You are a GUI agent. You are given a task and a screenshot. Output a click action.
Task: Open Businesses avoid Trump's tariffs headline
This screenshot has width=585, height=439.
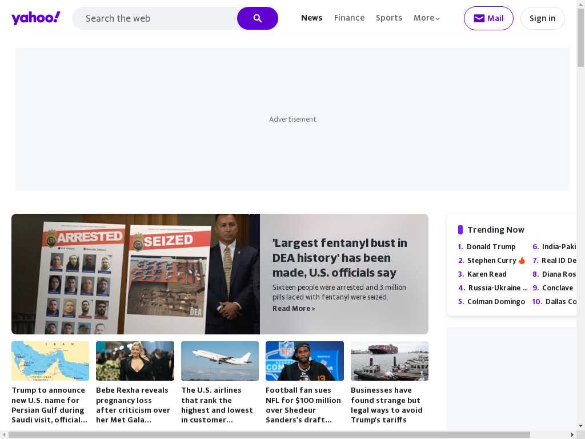(x=387, y=405)
